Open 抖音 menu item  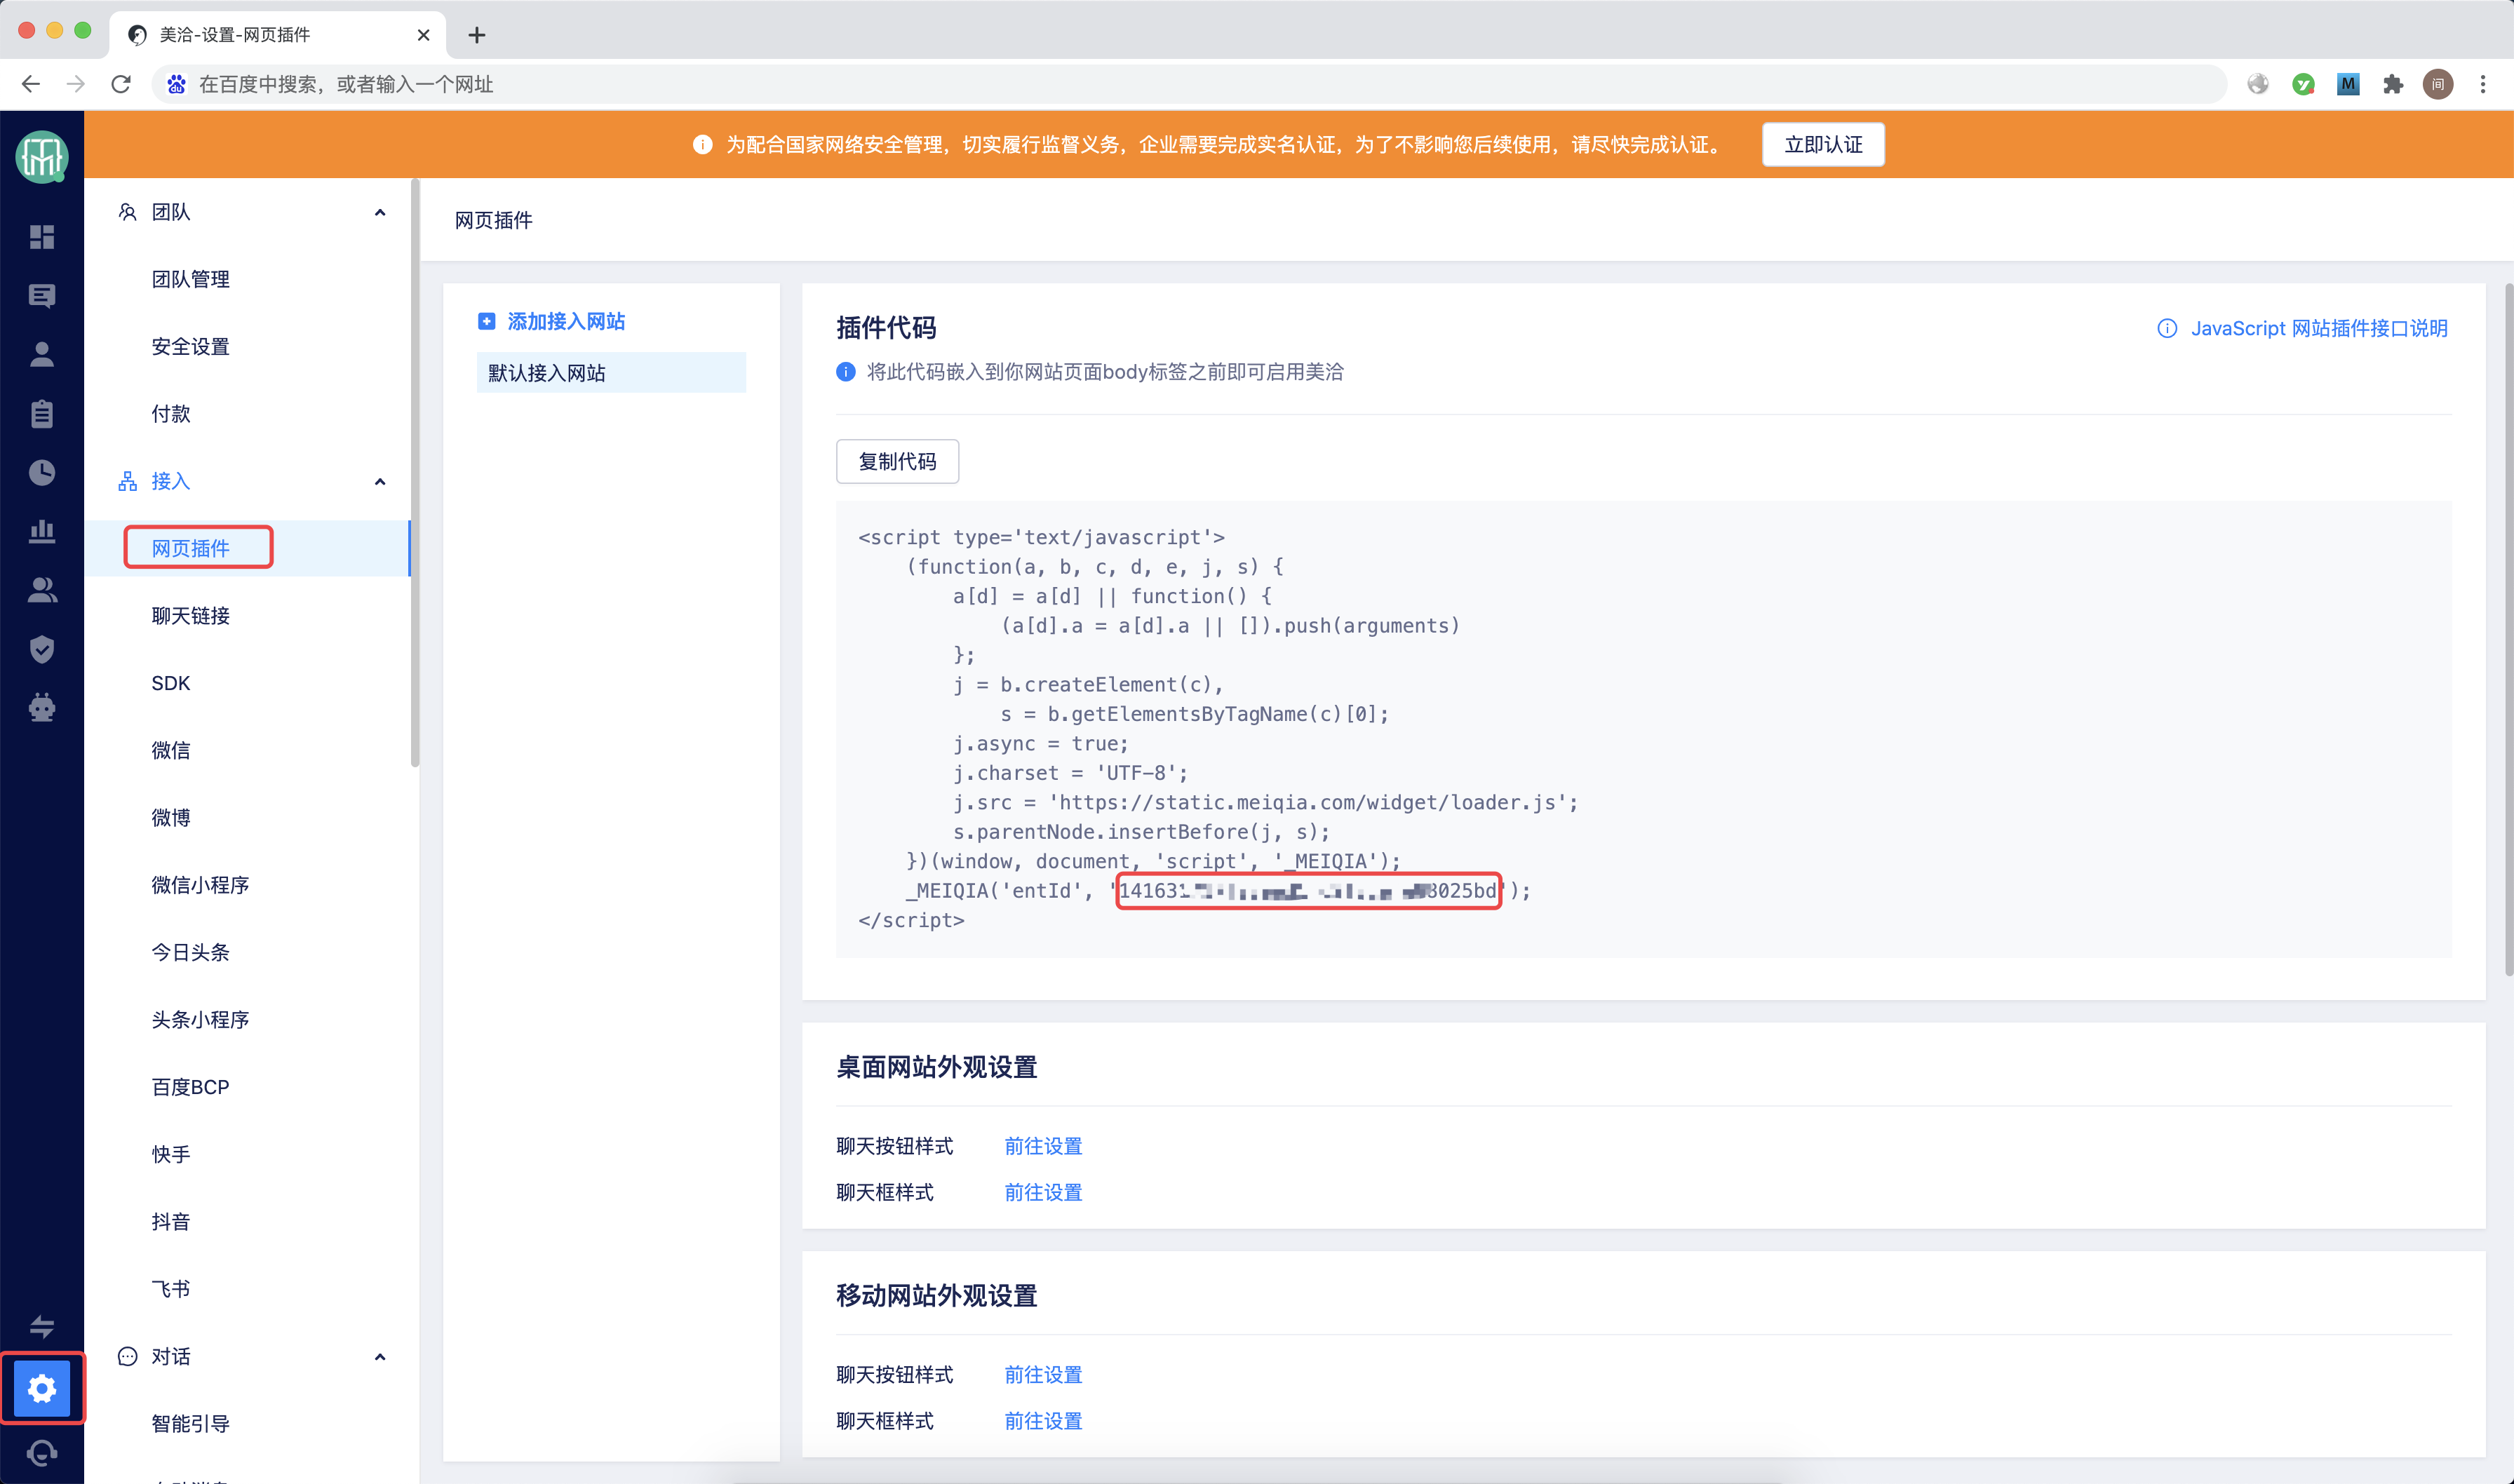[171, 1222]
